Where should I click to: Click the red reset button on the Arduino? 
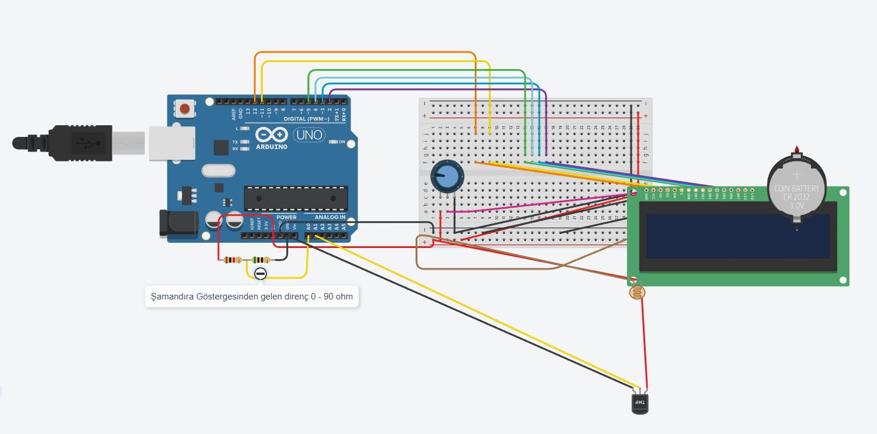tap(186, 109)
